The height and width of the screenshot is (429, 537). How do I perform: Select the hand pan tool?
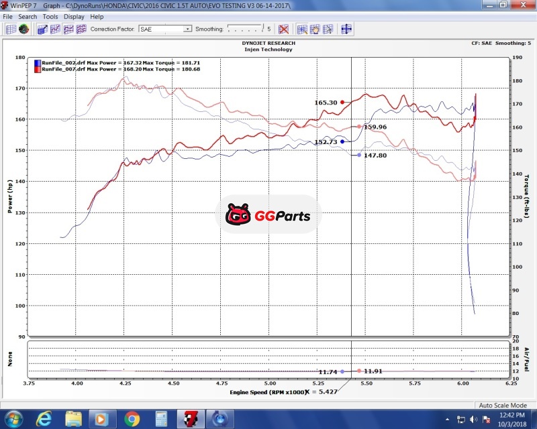point(315,29)
